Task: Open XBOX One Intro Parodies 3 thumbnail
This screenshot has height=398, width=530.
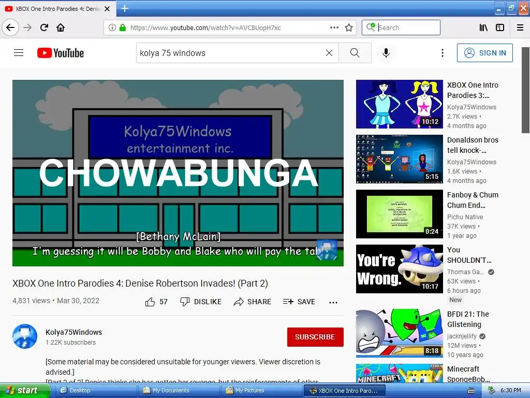Action: pyautogui.click(x=399, y=104)
